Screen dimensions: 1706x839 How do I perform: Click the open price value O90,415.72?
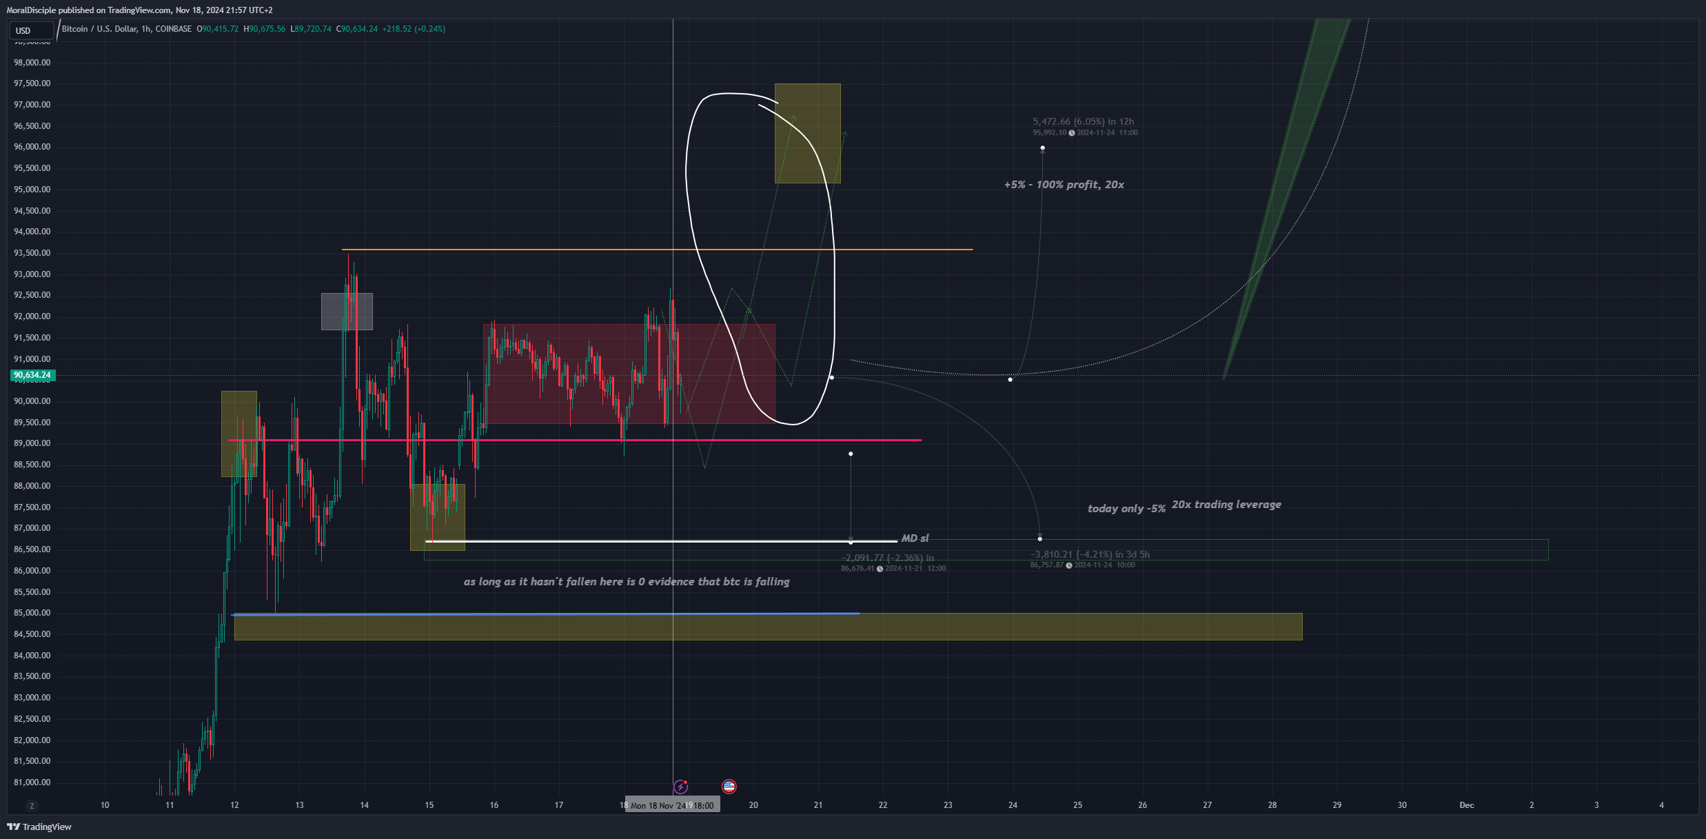[218, 29]
